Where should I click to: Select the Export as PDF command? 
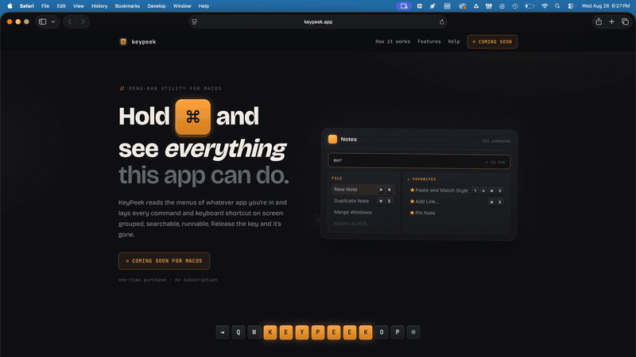click(x=363, y=224)
